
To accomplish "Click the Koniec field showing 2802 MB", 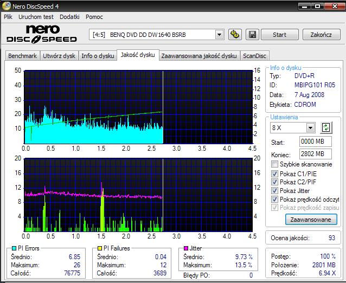I will pyautogui.click(x=316, y=154).
